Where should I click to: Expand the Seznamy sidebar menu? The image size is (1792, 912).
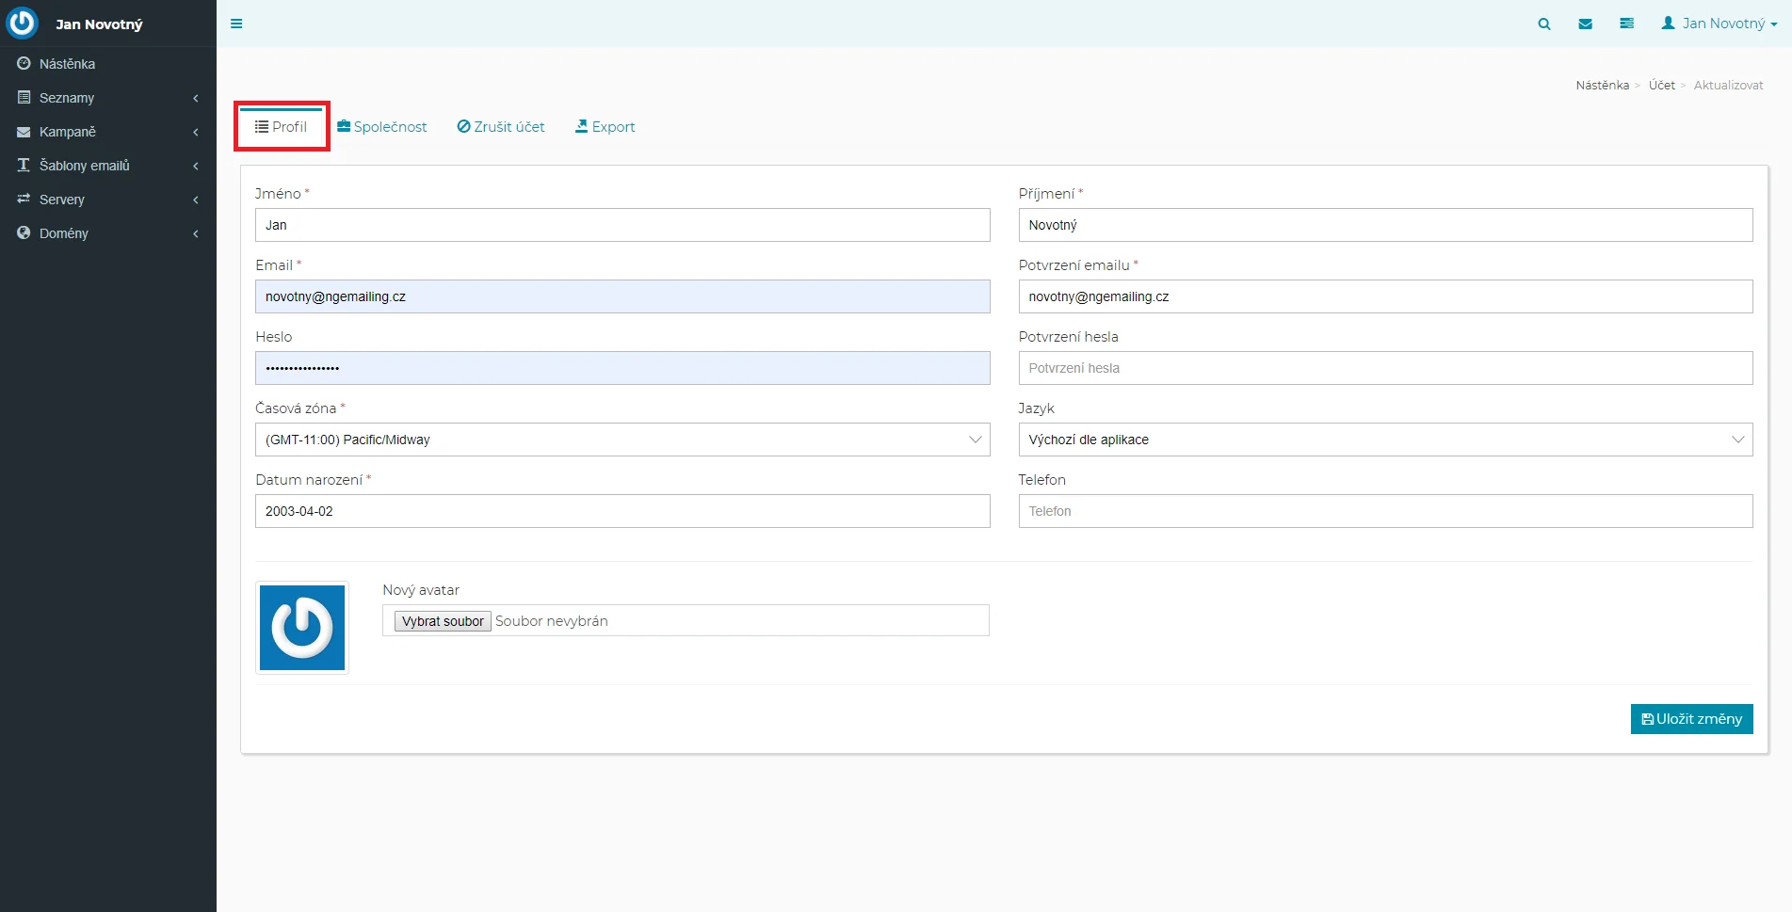tap(67, 98)
